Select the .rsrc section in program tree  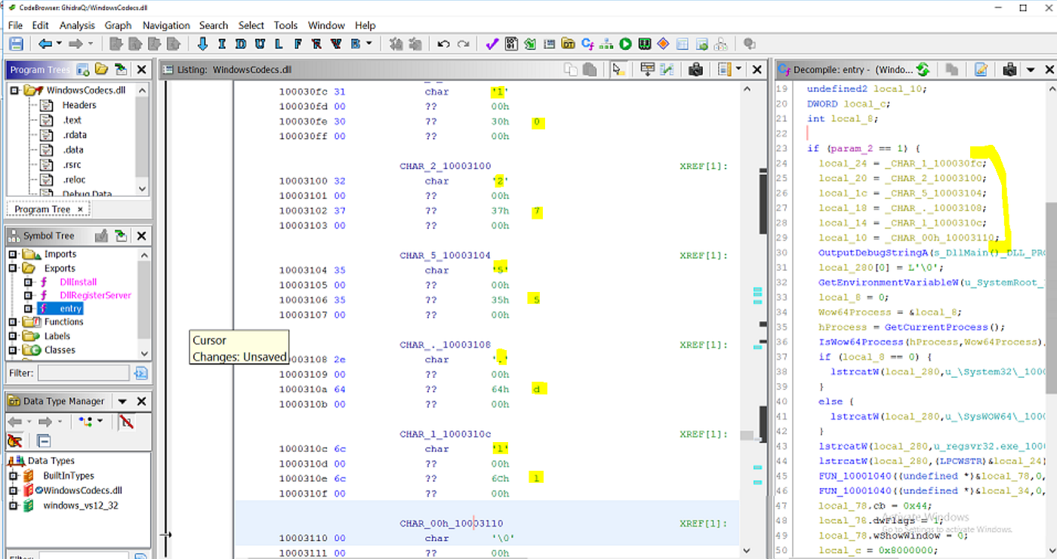point(72,164)
